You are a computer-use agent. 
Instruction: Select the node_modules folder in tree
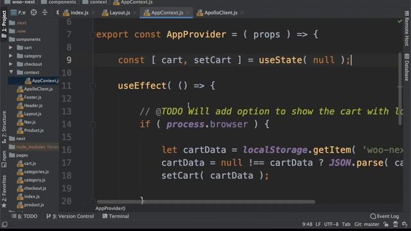click(30, 147)
